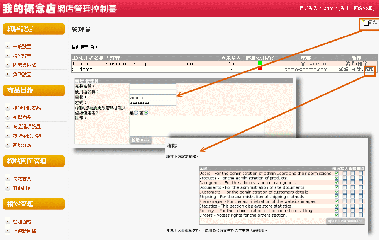Click the arrow icon next to 稅率設置

point(8,56)
